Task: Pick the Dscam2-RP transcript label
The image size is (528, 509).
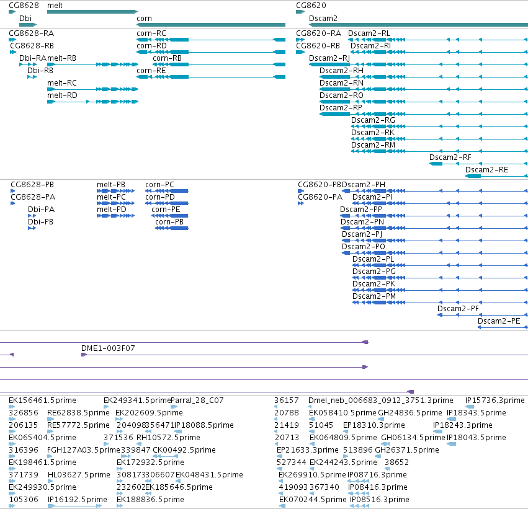Action: (x=341, y=108)
